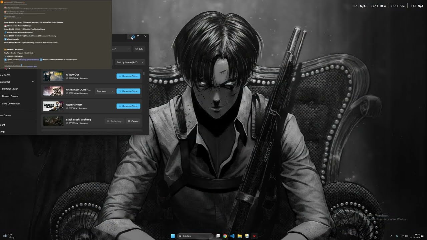This screenshot has width=427, height=240.
Task: Open the Fix V2 sidebar item
Action: (6, 75)
